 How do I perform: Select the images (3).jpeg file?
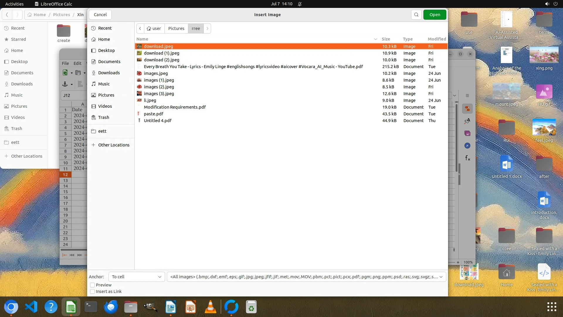coord(159,94)
